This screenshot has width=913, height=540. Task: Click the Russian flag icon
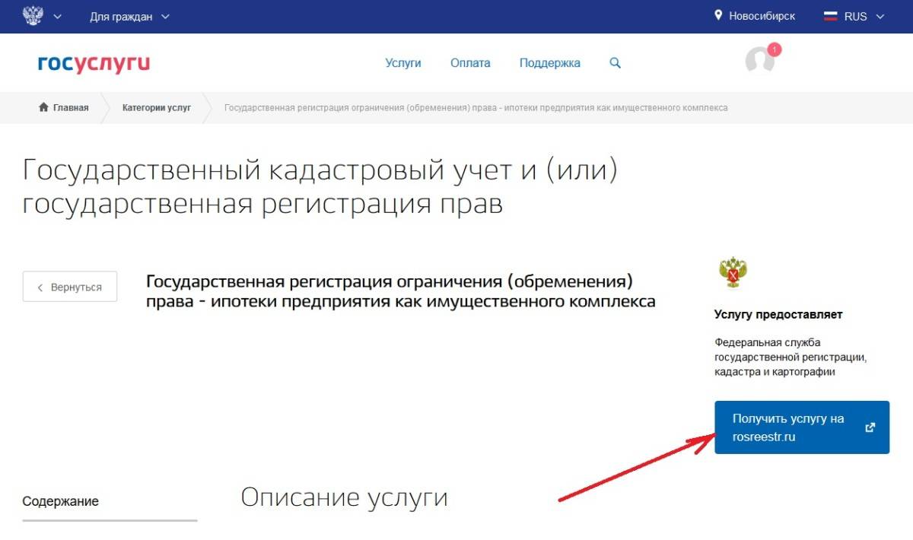(831, 17)
